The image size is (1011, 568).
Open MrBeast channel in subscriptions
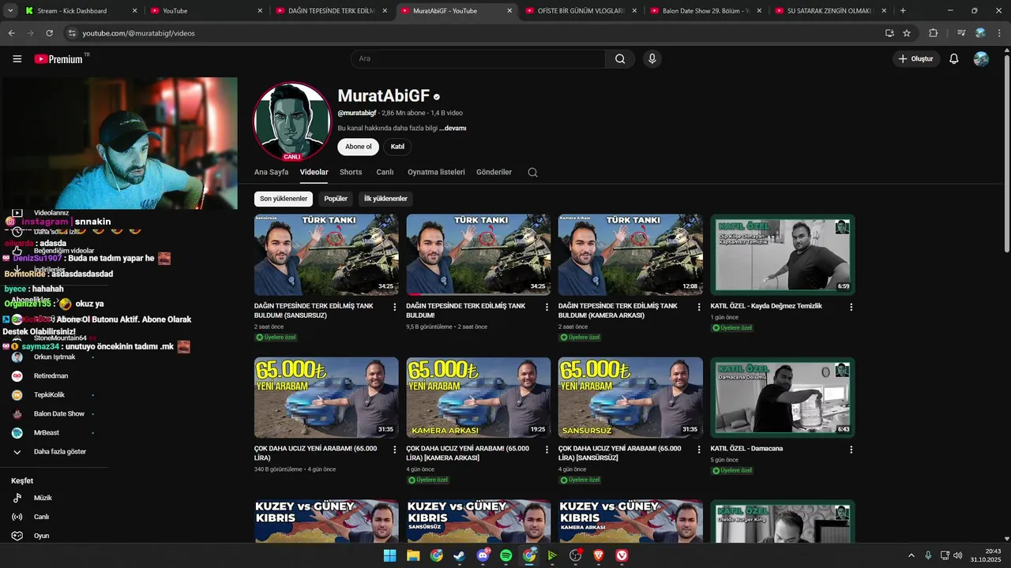pos(47,433)
